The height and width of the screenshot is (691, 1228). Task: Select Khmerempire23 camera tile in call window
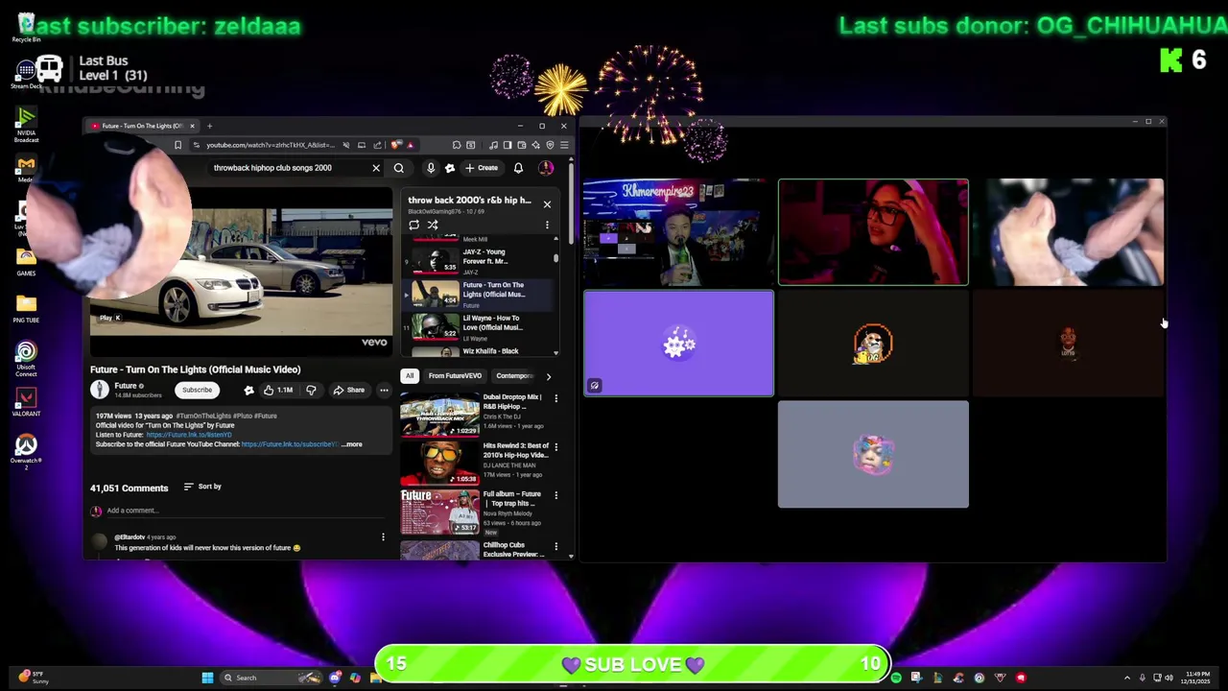[678, 232]
